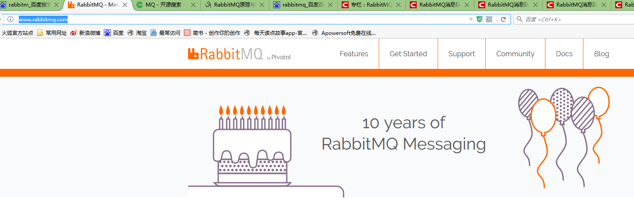
Task: Open the Get Started nav item
Action: click(408, 54)
